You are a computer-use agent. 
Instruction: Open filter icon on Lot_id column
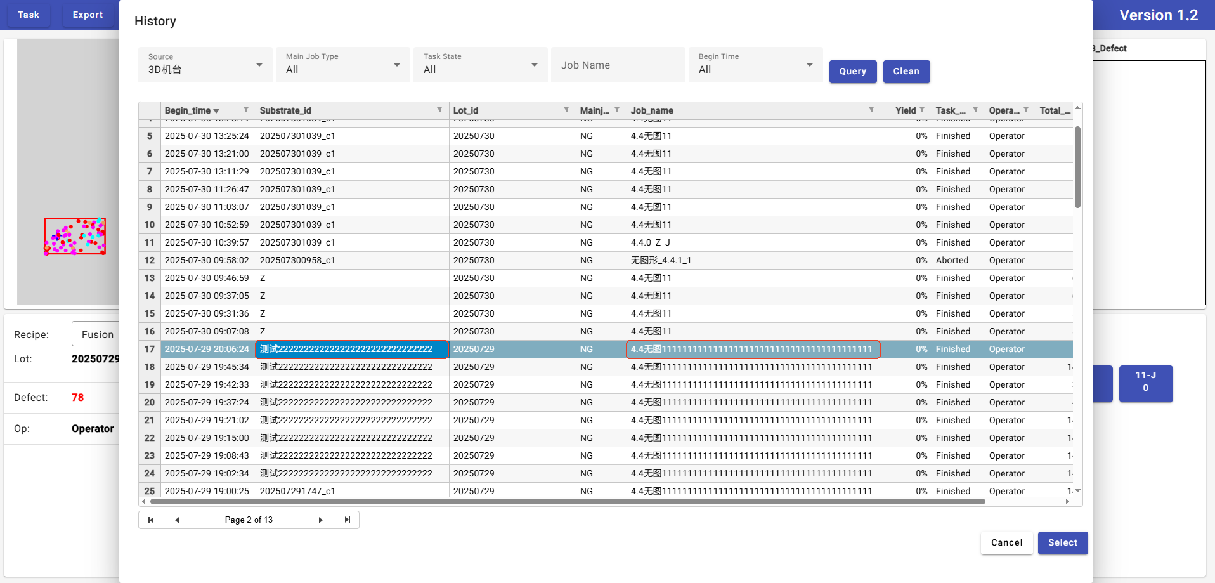566,110
